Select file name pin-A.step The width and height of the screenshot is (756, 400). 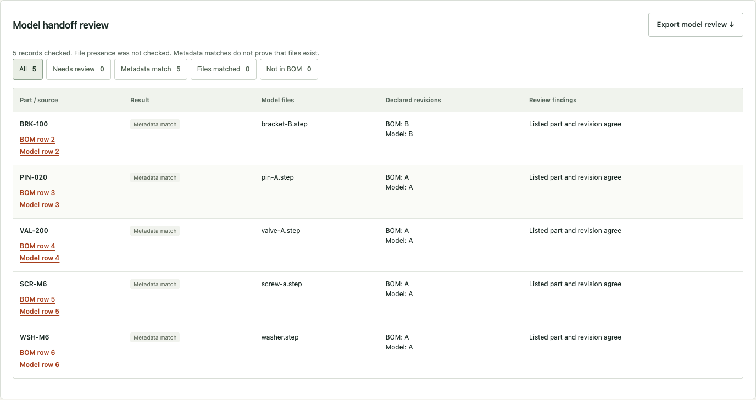click(x=277, y=177)
